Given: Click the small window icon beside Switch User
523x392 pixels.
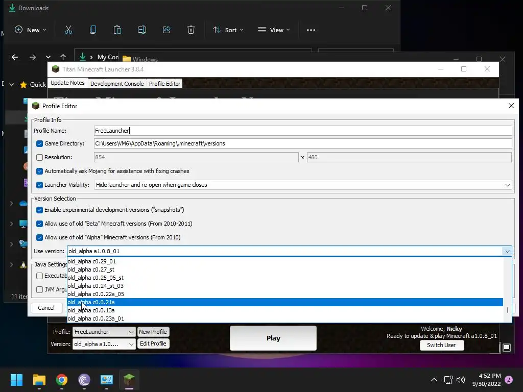Looking at the screenshot, I should point(506,347).
